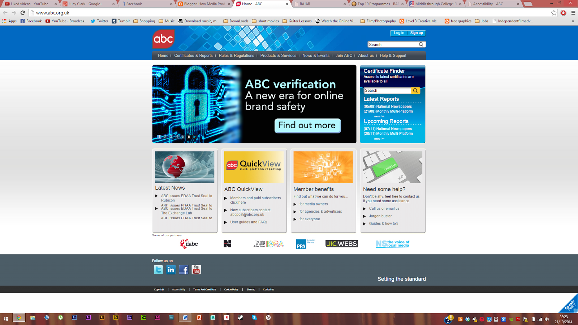
Task: Click the Find out more button
Action: click(307, 126)
